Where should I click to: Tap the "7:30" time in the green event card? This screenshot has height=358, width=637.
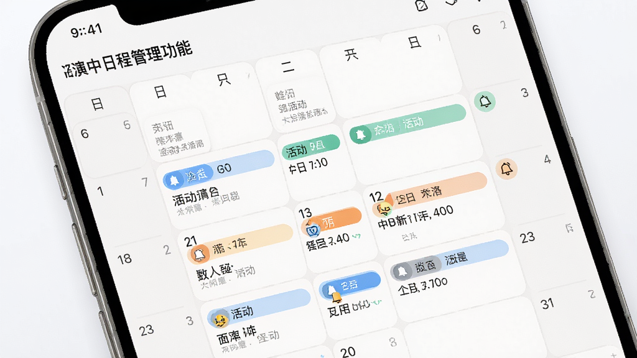(x=317, y=164)
